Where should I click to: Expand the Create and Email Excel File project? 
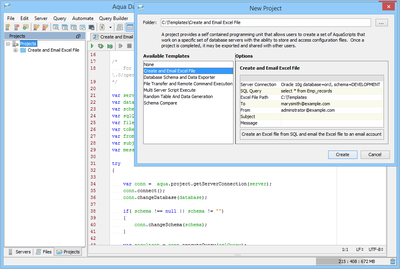[15, 50]
